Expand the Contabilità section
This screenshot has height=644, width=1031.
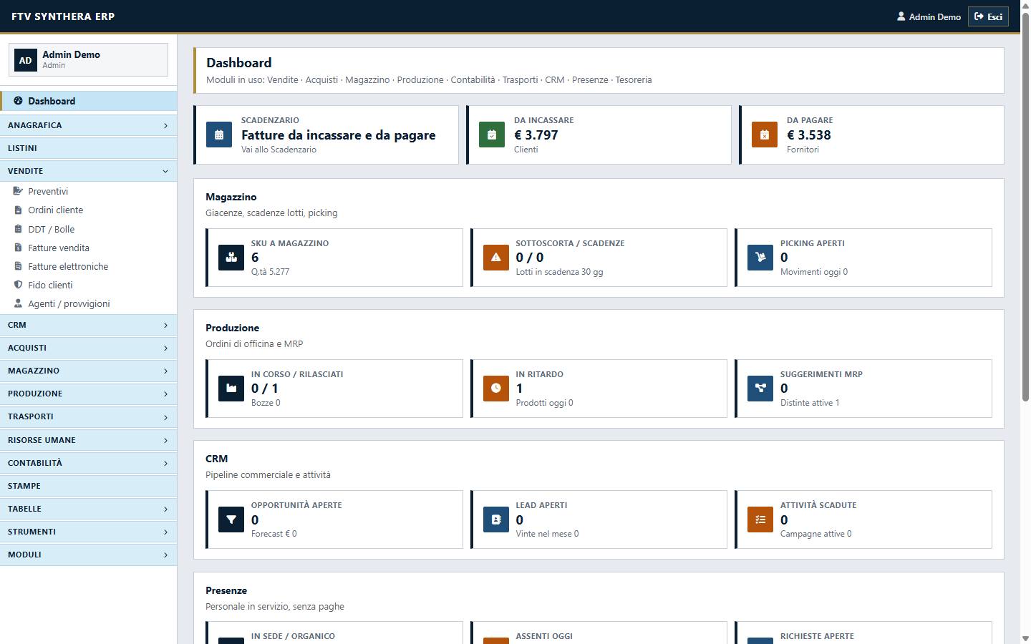click(88, 463)
